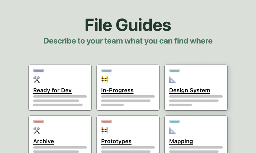This screenshot has width=256, height=153.
Task: Click the construction barrier icon on In-Progress card
Action: [x=105, y=79]
